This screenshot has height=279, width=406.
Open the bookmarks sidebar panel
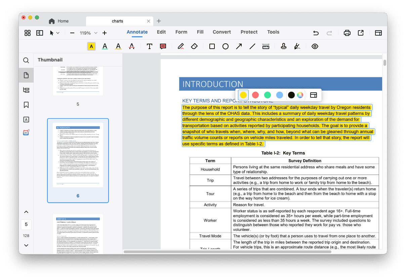tap(26, 105)
